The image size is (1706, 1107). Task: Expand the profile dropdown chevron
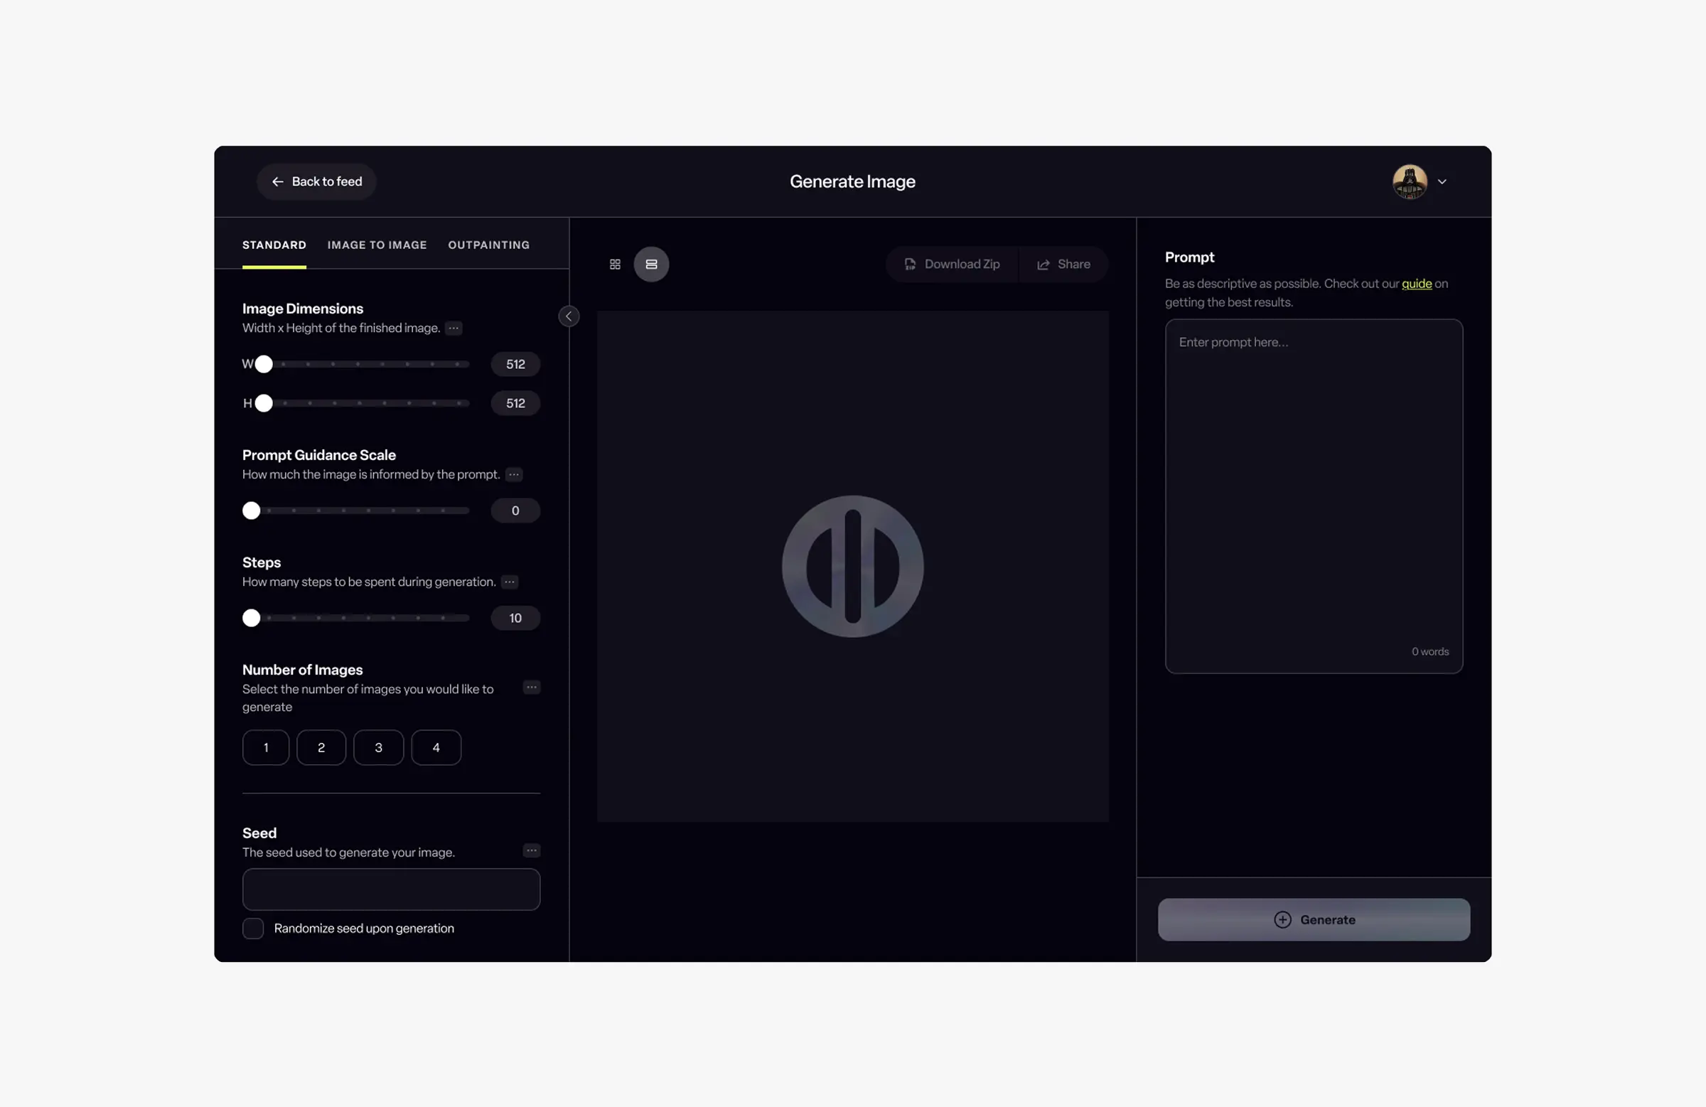(x=1442, y=182)
